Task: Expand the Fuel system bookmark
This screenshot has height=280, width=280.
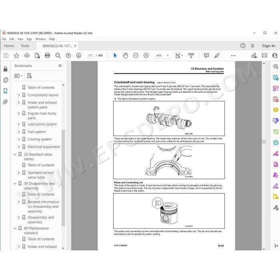Action: pyautogui.click(x=19, y=132)
